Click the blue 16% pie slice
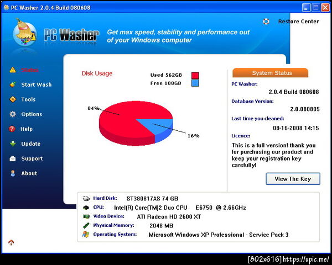The height and width of the screenshot is (265, 332). tap(161, 127)
